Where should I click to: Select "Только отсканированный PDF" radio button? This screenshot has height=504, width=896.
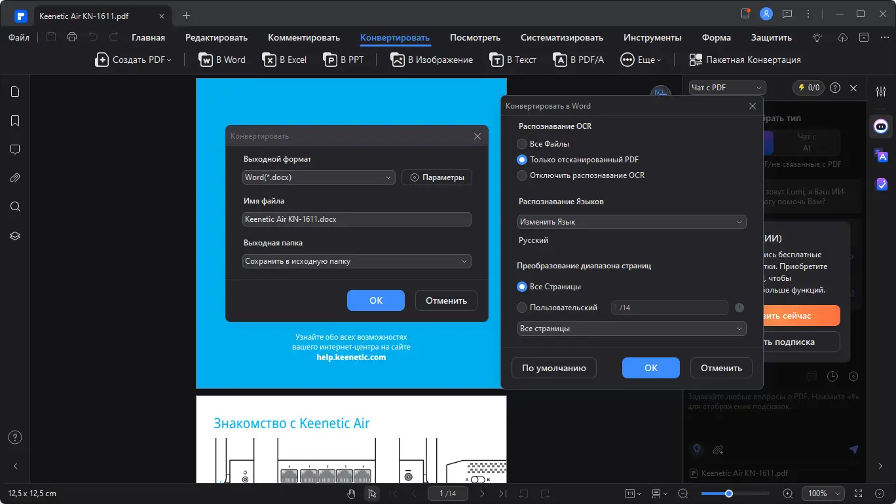(522, 160)
